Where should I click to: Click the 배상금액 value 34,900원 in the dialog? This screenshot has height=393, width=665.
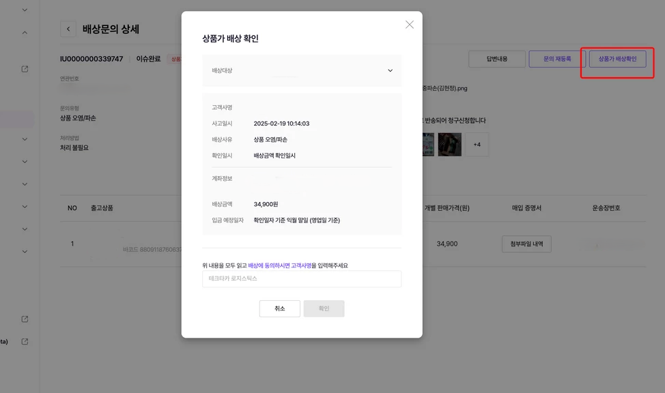click(x=266, y=204)
